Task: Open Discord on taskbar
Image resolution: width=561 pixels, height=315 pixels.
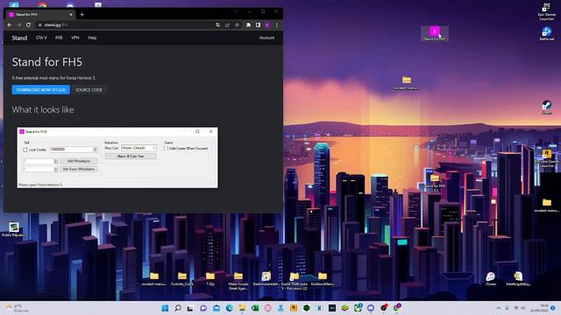Action: (371, 308)
